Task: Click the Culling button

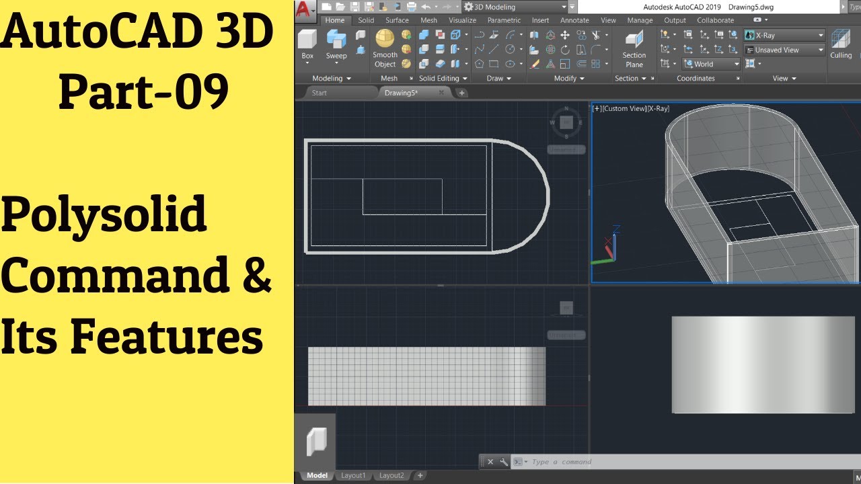Action: 841,44
